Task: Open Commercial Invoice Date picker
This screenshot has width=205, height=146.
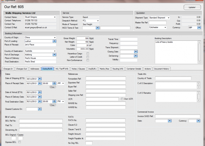Action: click(x=170, y=121)
